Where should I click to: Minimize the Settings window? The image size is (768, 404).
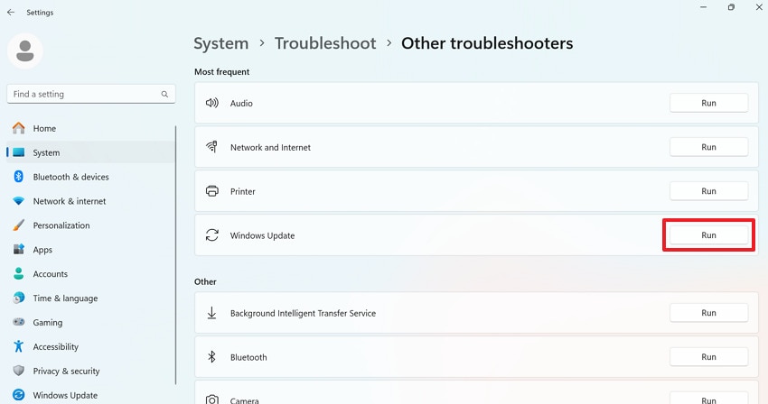point(703,7)
